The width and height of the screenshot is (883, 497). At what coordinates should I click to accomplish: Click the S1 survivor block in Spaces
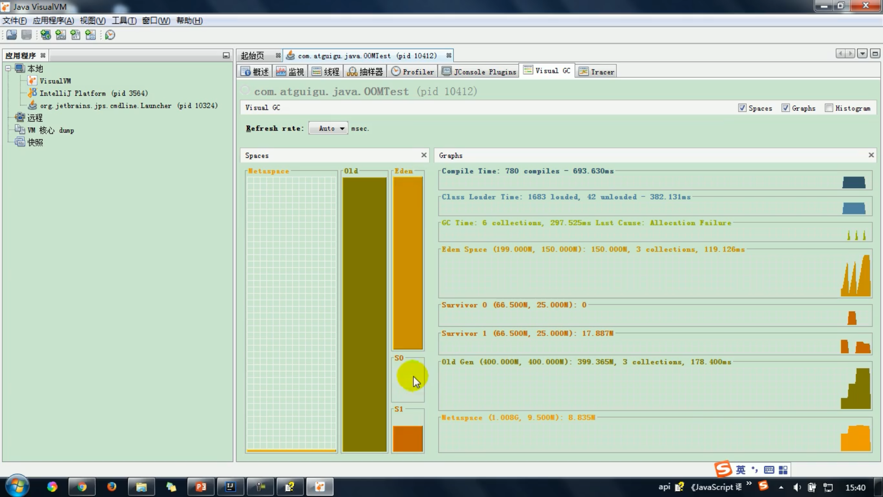point(407,439)
